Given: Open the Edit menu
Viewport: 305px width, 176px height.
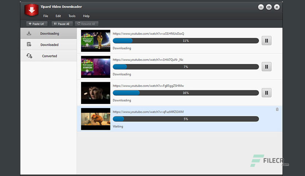Looking at the screenshot, I should click(x=58, y=16).
